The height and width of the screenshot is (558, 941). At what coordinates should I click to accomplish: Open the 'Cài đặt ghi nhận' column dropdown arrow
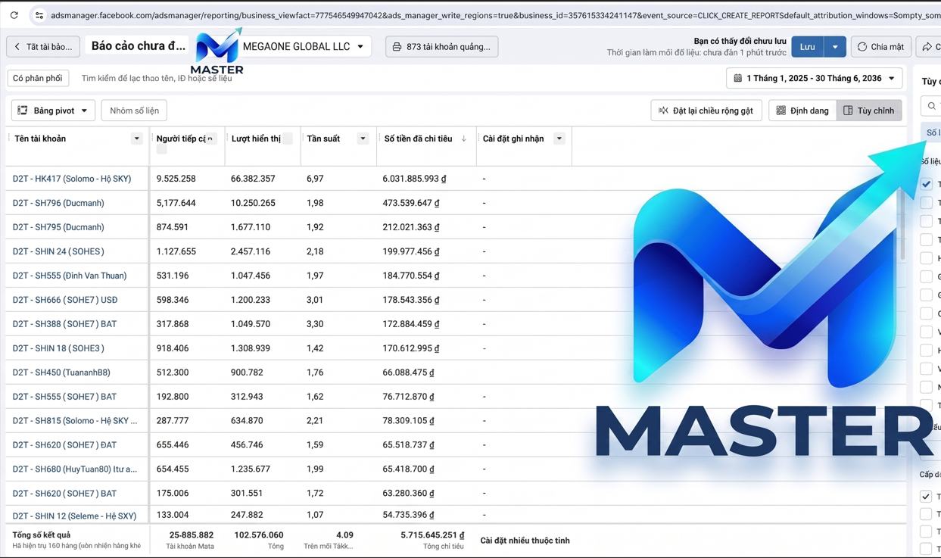pyautogui.click(x=559, y=139)
